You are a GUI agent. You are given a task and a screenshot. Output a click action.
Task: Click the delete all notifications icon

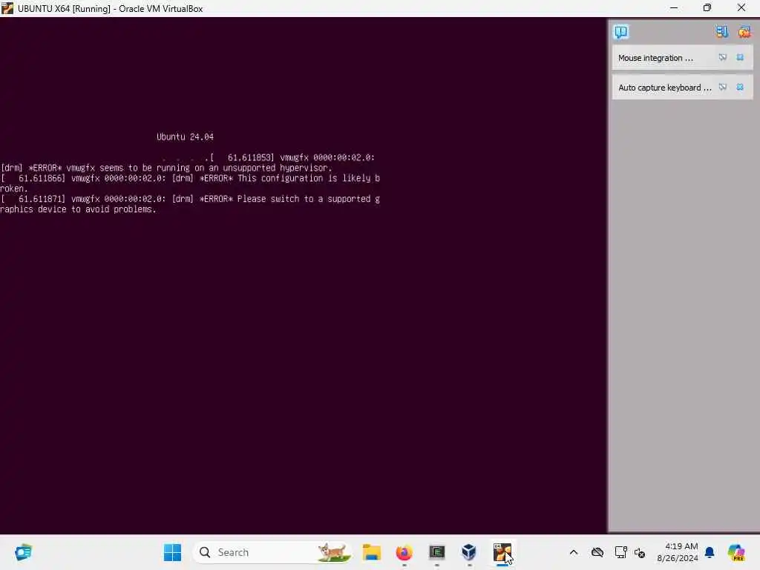click(744, 32)
